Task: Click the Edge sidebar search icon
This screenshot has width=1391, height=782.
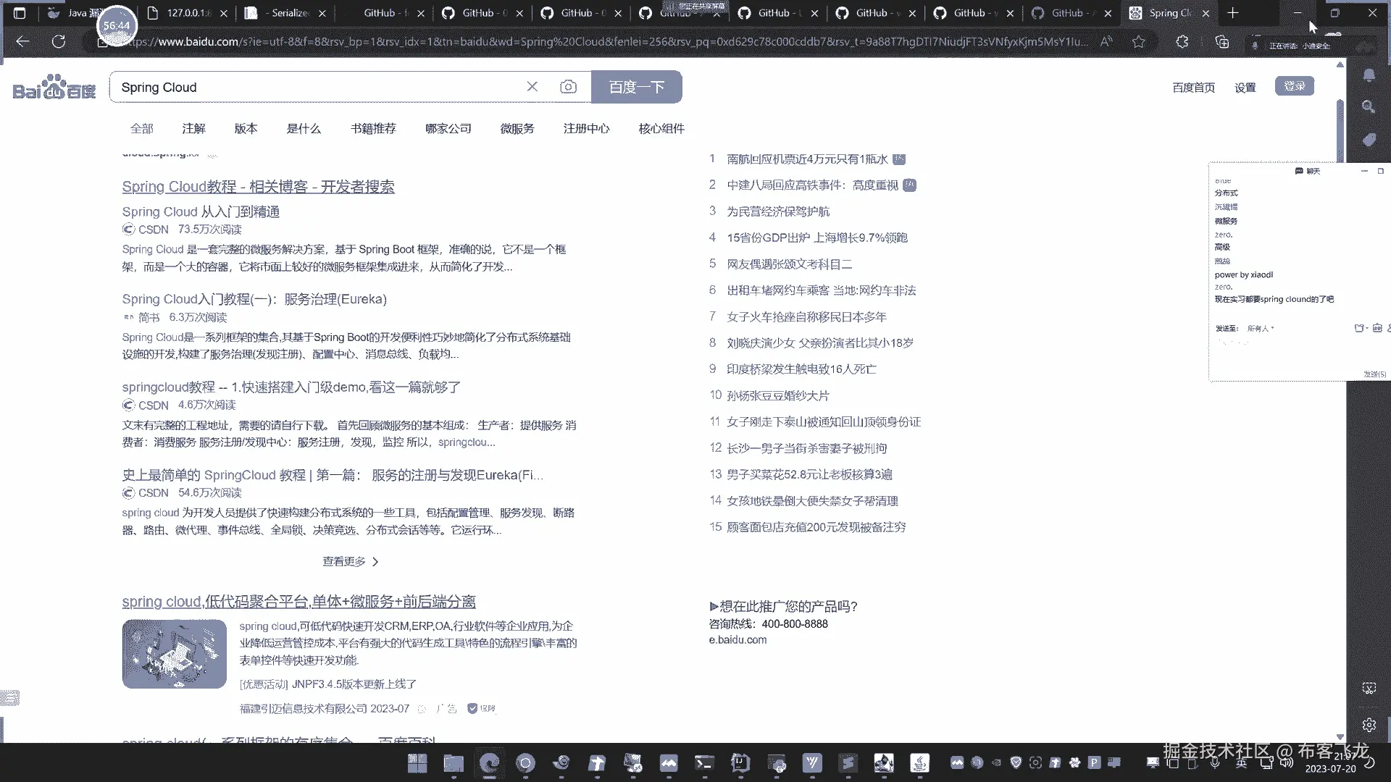Action: click(x=1369, y=107)
